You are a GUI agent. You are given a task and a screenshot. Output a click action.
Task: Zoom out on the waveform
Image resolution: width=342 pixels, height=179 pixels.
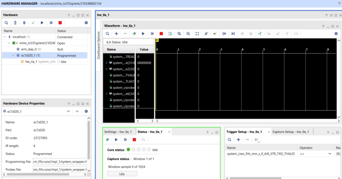pos(188,34)
